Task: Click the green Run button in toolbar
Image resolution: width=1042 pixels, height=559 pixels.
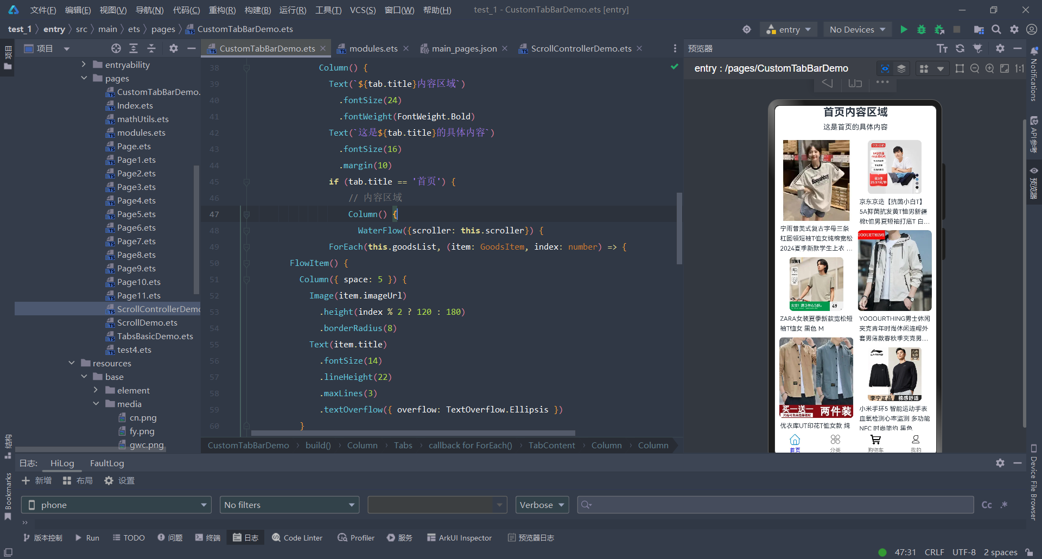Action: [x=904, y=29]
